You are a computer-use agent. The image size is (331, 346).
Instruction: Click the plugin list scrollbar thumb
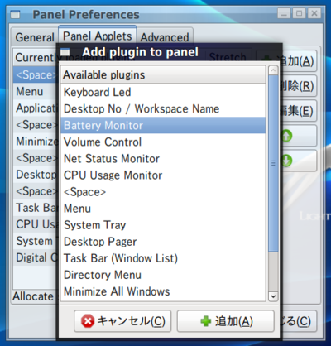pyautogui.click(x=273, y=163)
